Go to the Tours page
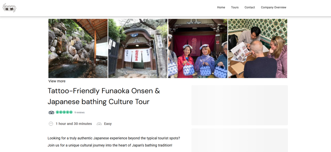The width and height of the screenshot is (331, 152). (x=235, y=7)
